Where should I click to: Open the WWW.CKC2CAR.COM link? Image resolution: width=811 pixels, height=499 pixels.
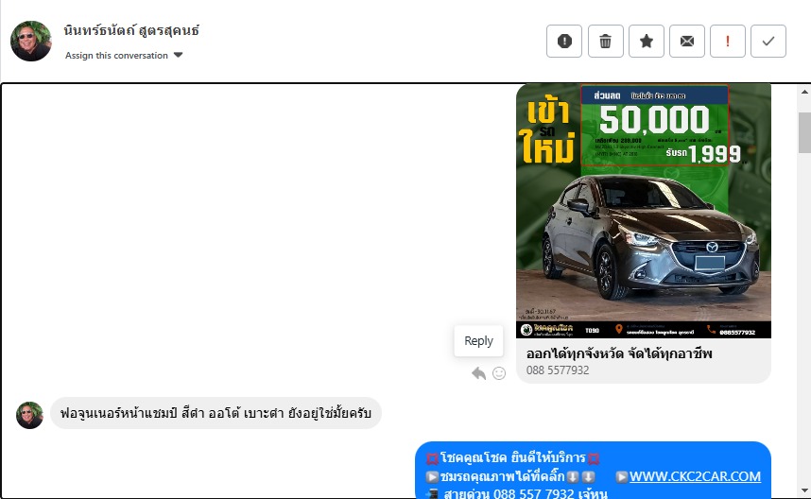(695, 476)
